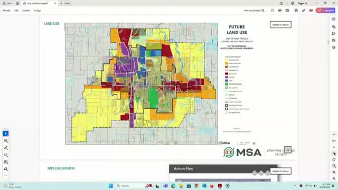Open the bookmarks panel in right rail

(334, 34)
